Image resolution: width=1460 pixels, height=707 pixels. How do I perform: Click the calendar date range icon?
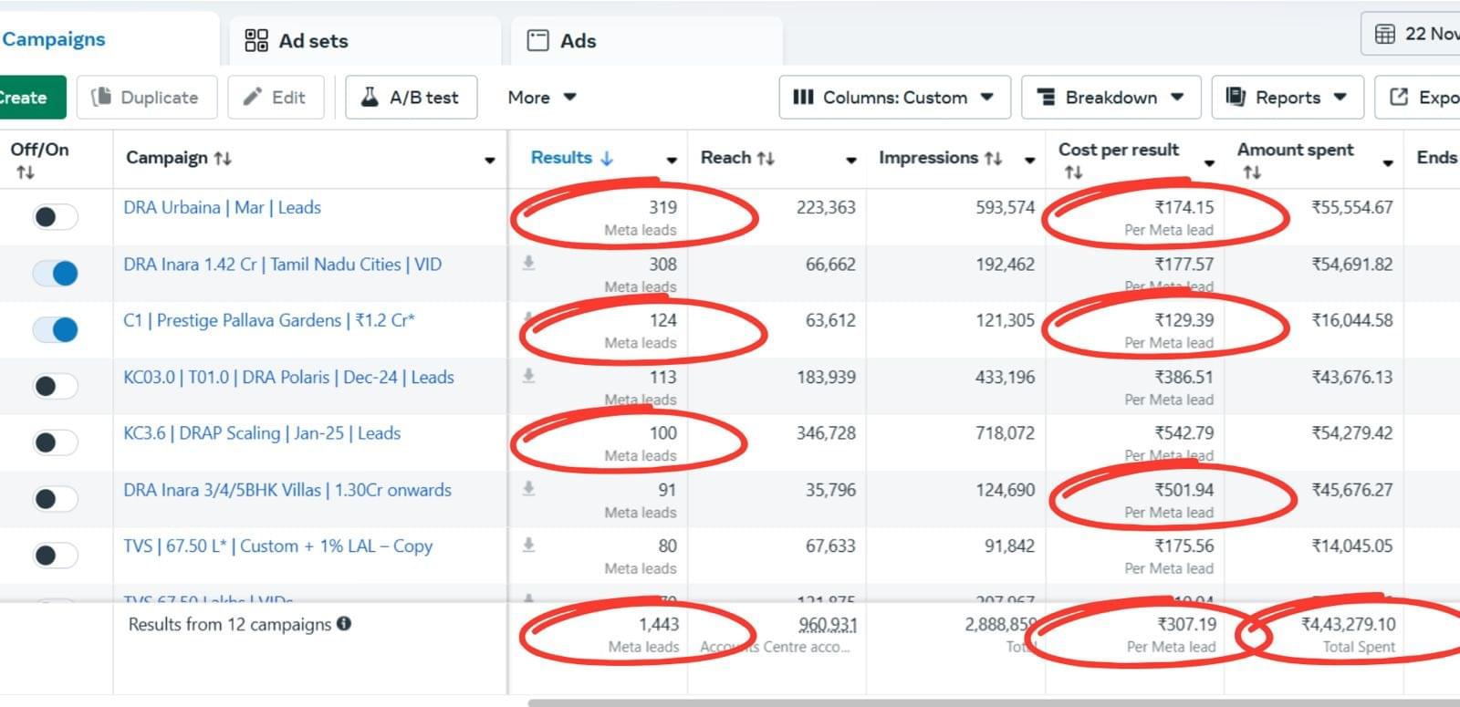tap(1384, 35)
